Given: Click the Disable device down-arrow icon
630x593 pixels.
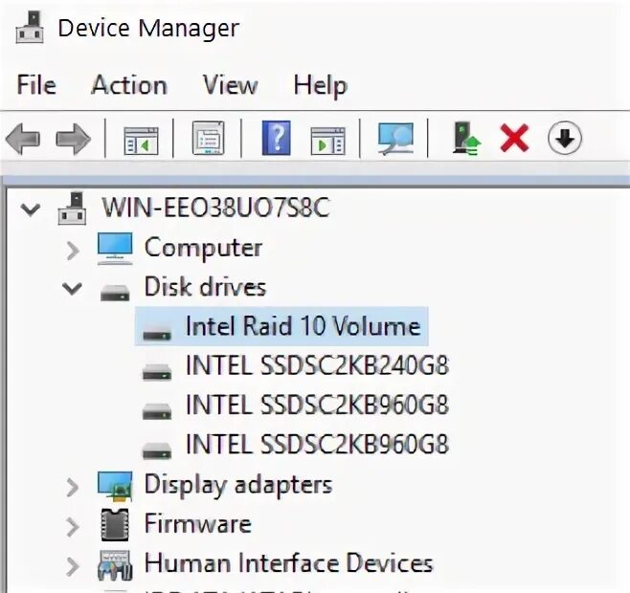Looking at the screenshot, I should (x=565, y=140).
